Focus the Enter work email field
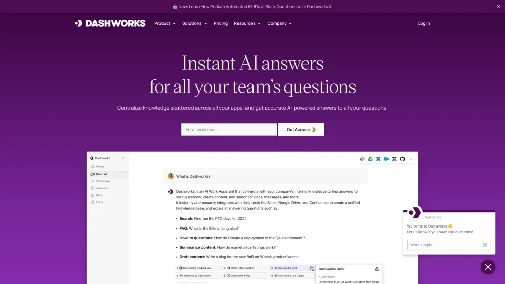 click(229, 130)
